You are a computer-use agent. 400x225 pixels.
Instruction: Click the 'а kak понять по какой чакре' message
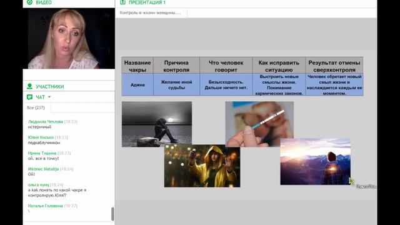pos(57,192)
